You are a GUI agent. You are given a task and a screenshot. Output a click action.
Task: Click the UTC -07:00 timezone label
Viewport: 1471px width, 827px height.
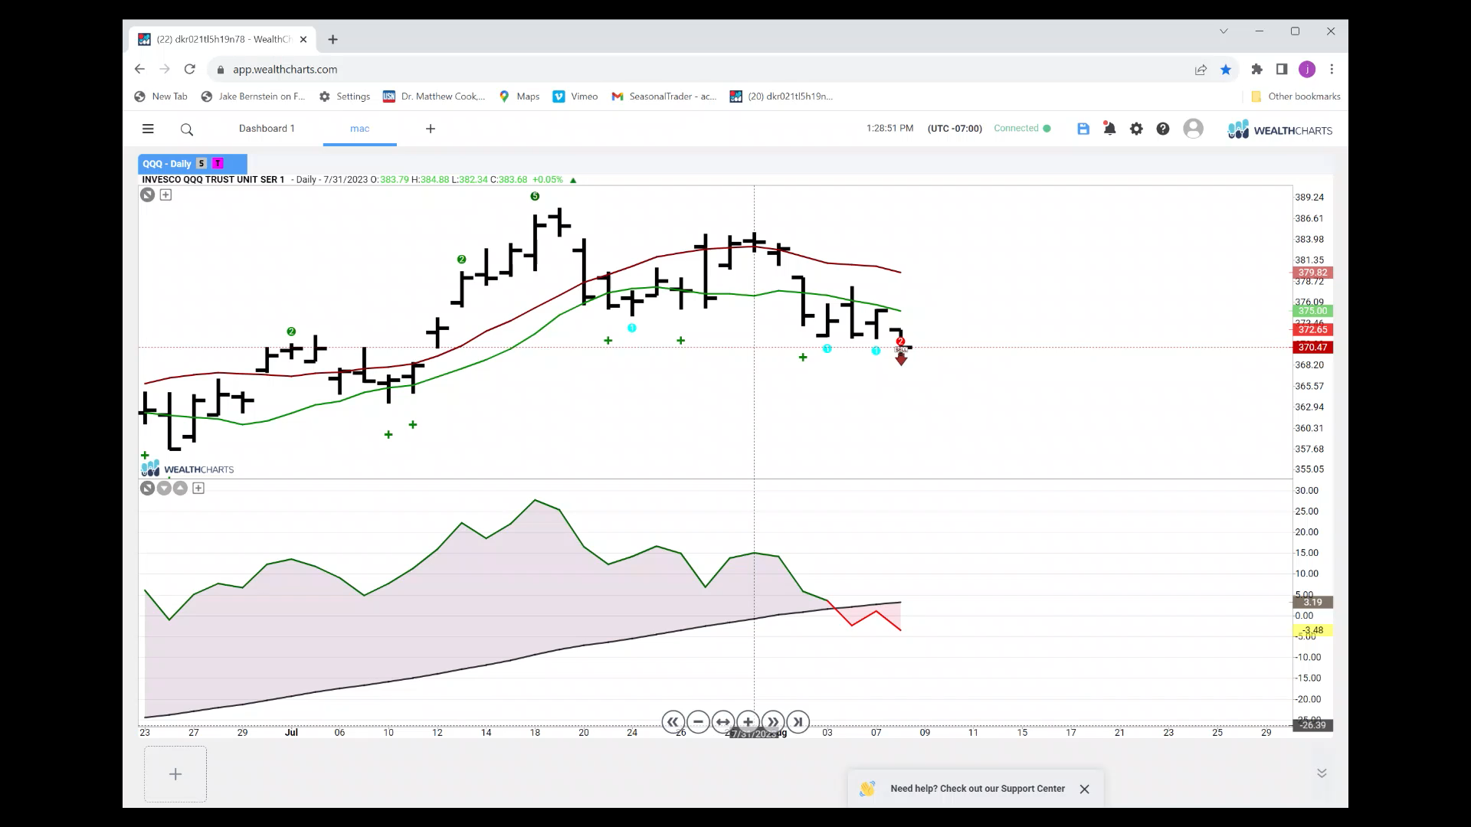pyautogui.click(x=955, y=129)
